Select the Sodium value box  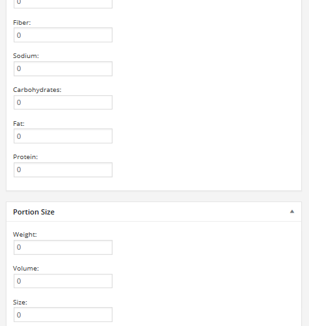63,68
